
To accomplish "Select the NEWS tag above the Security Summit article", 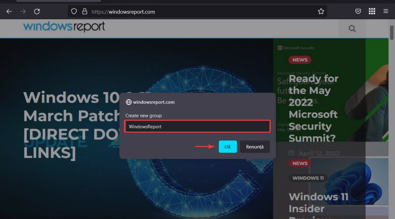I will (300, 60).
